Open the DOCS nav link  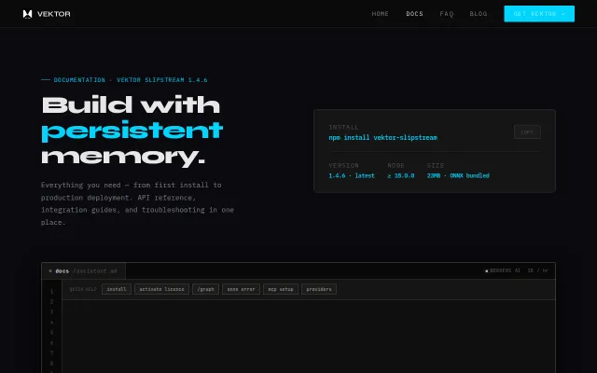(x=414, y=14)
